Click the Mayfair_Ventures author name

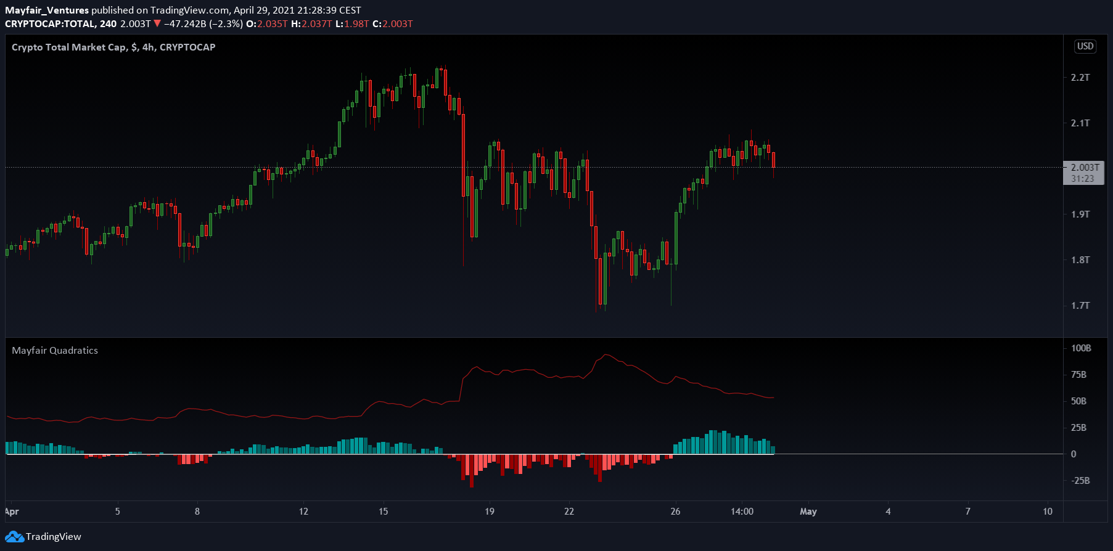click(x=47, y=10)
